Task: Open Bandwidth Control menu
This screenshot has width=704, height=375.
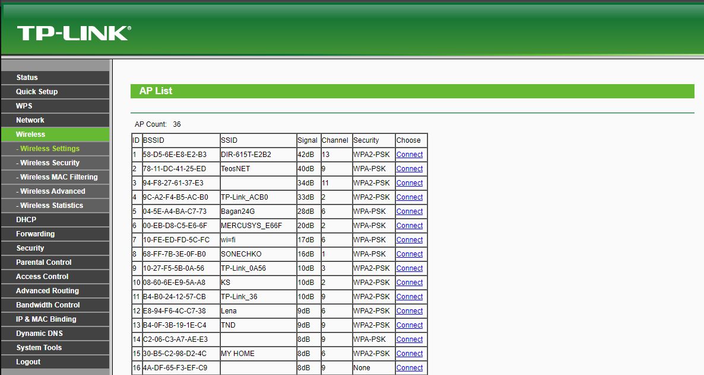Action: (55, 305)
